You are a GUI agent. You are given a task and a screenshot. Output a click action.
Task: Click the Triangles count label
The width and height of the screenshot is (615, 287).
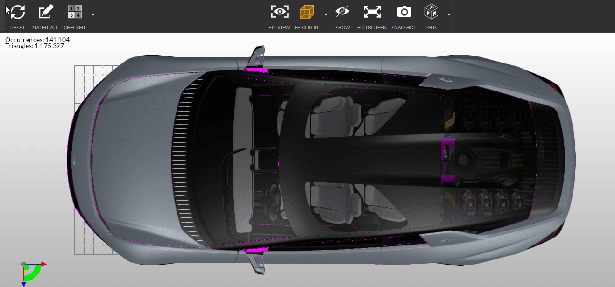[35, 46]
